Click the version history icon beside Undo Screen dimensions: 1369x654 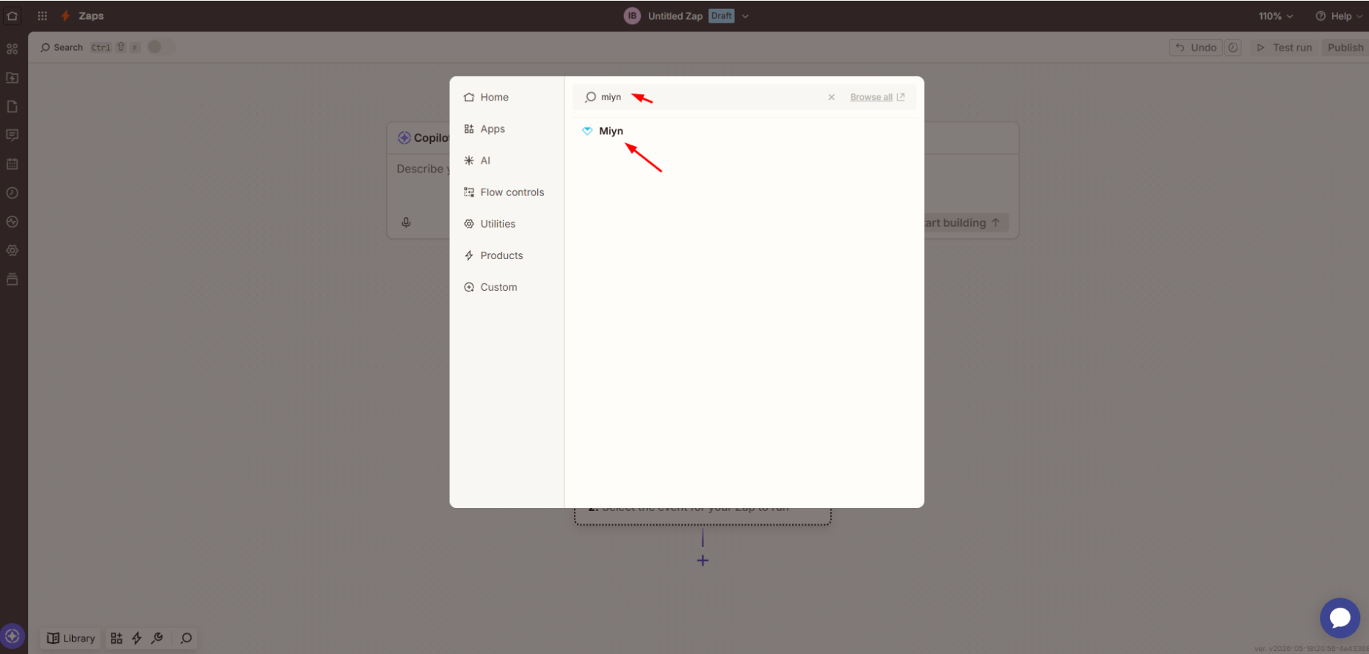point(1233,48)
